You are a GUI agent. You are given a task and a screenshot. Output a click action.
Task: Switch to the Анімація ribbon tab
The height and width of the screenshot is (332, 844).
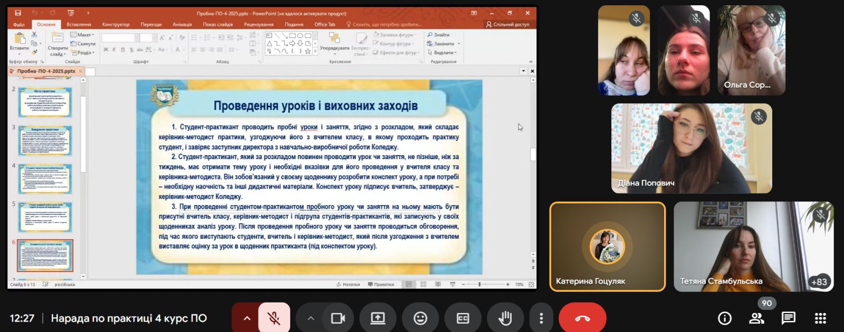[182, 24]
